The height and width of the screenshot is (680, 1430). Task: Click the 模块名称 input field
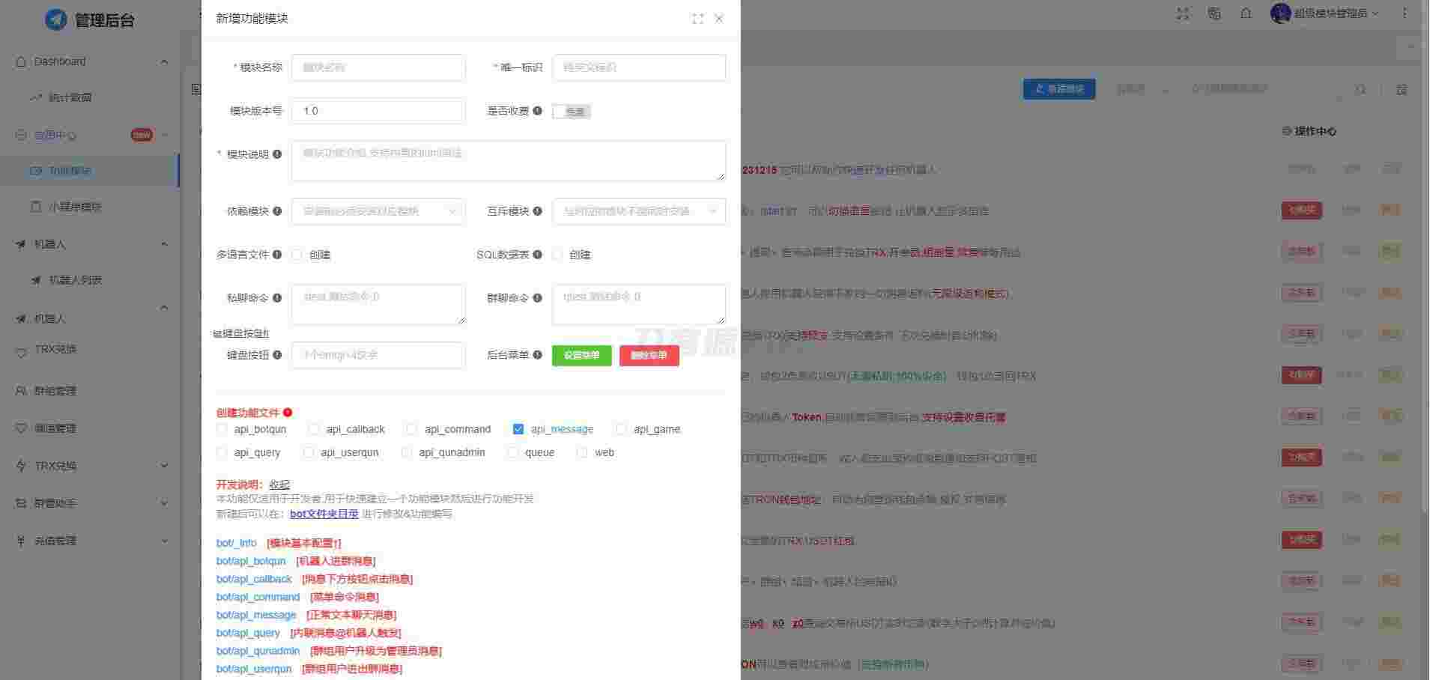click(378, 67)
